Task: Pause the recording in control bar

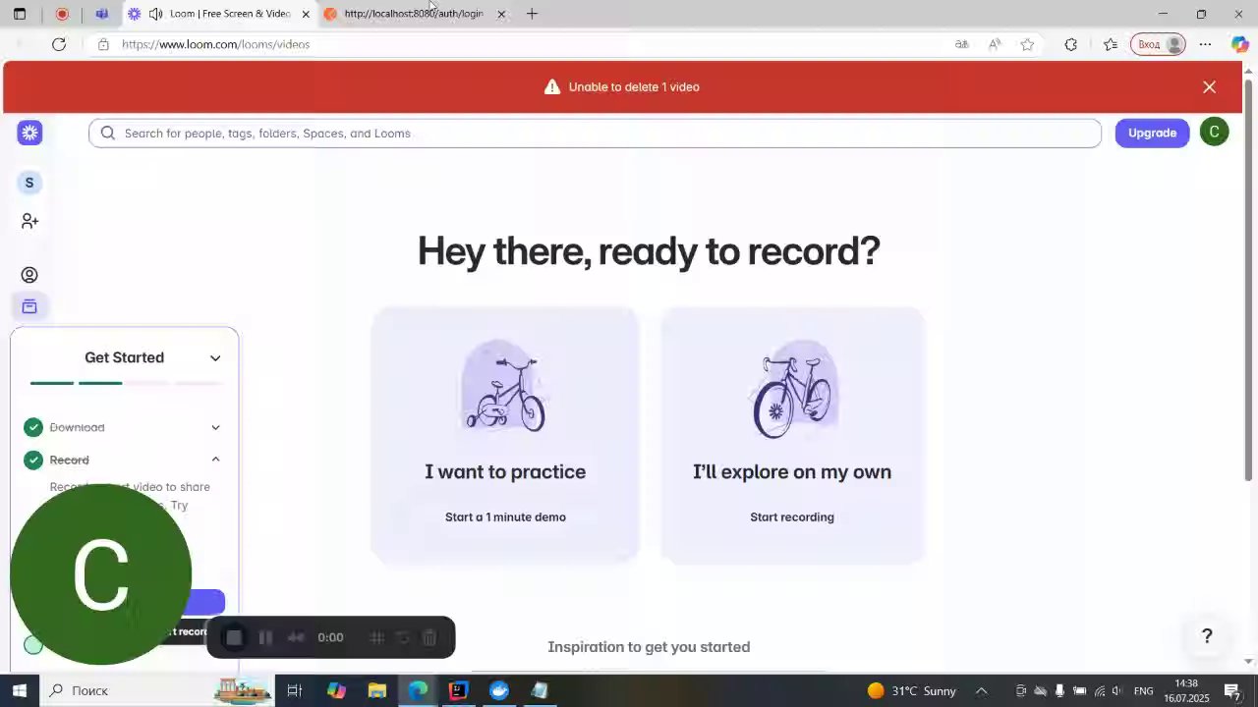Action: coord(265,638)
